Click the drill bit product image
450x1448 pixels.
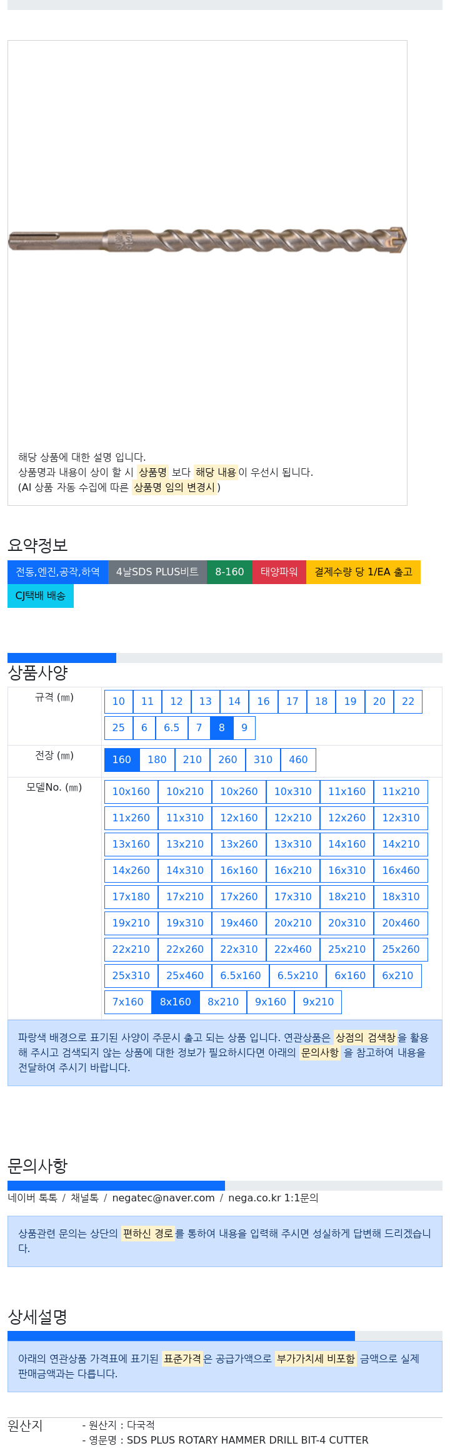click(207, 239)
